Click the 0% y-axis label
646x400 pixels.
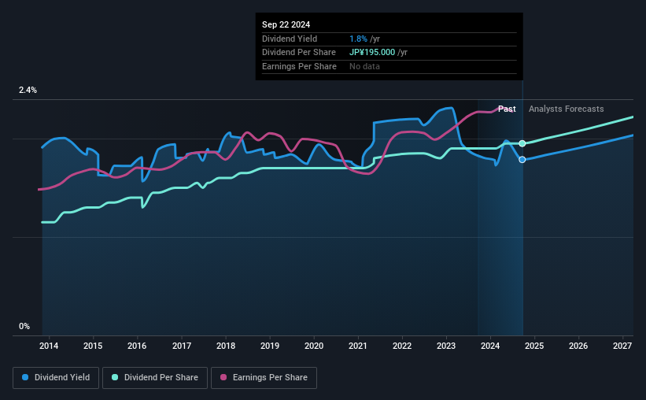(x=24, y=326)
